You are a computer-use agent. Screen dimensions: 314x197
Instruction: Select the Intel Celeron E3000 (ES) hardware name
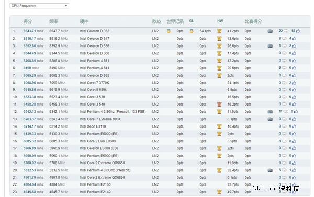(x=99, y=148)
